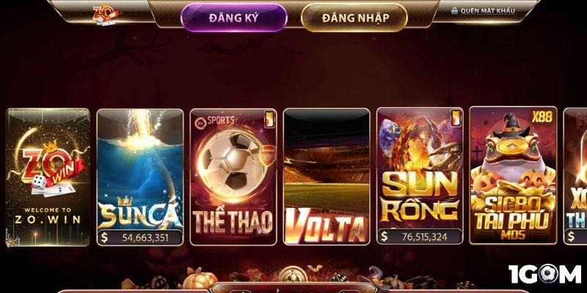Click the Zo Win logo in header
587x293 pixels.
point(106,14)
